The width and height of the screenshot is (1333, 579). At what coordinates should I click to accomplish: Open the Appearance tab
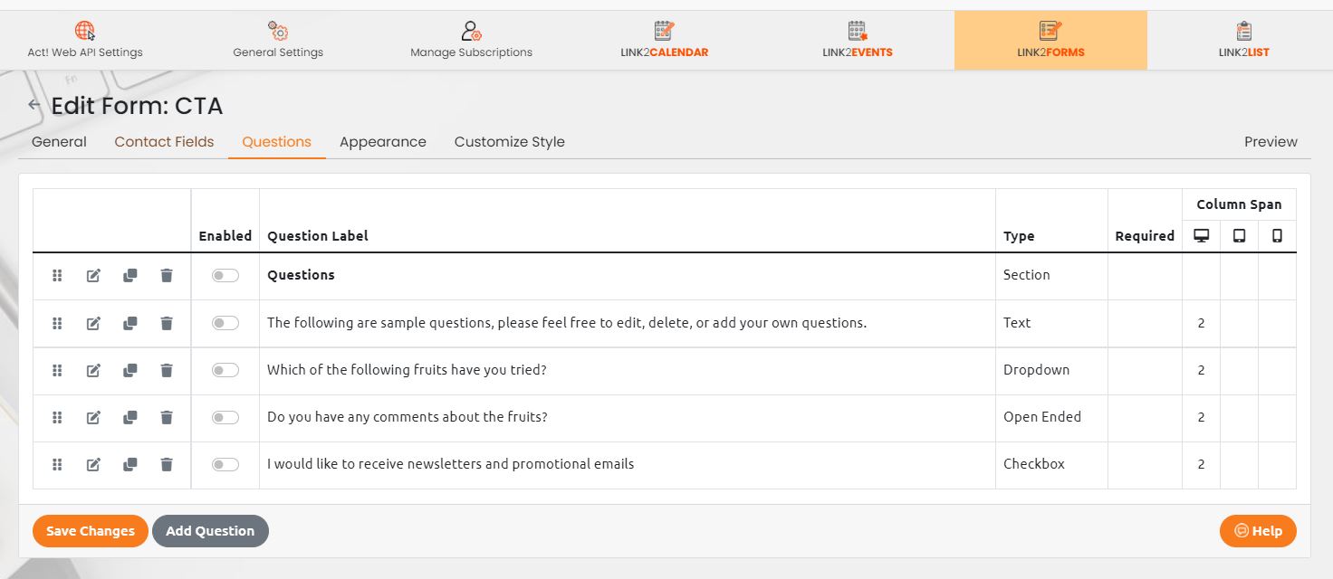click(x=382, y=142)
